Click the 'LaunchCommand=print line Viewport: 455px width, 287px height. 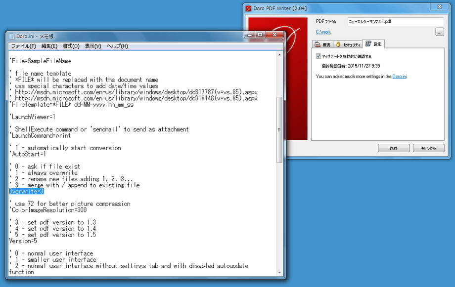pyautogui.click(x=40, y=136)
